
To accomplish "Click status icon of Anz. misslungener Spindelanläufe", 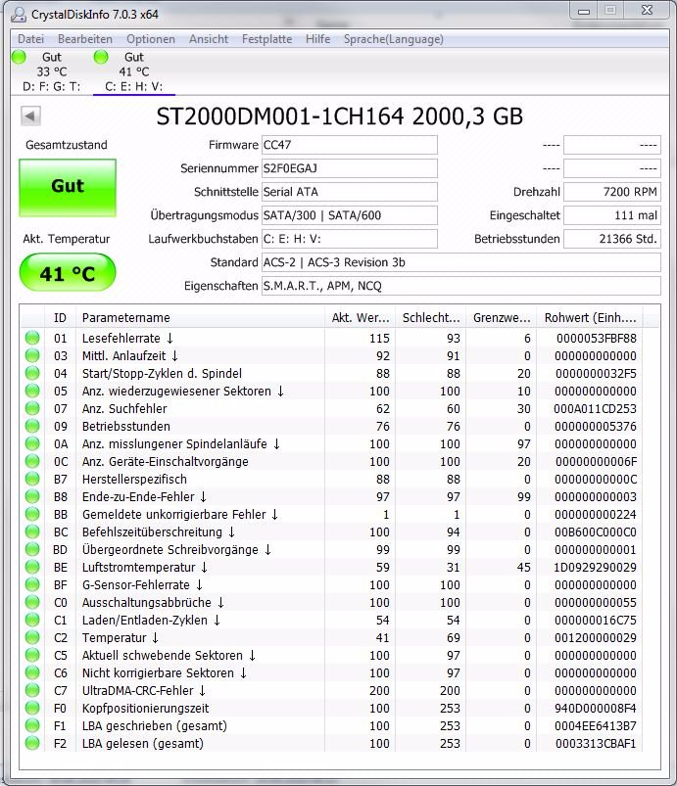I will click(32, 443).
